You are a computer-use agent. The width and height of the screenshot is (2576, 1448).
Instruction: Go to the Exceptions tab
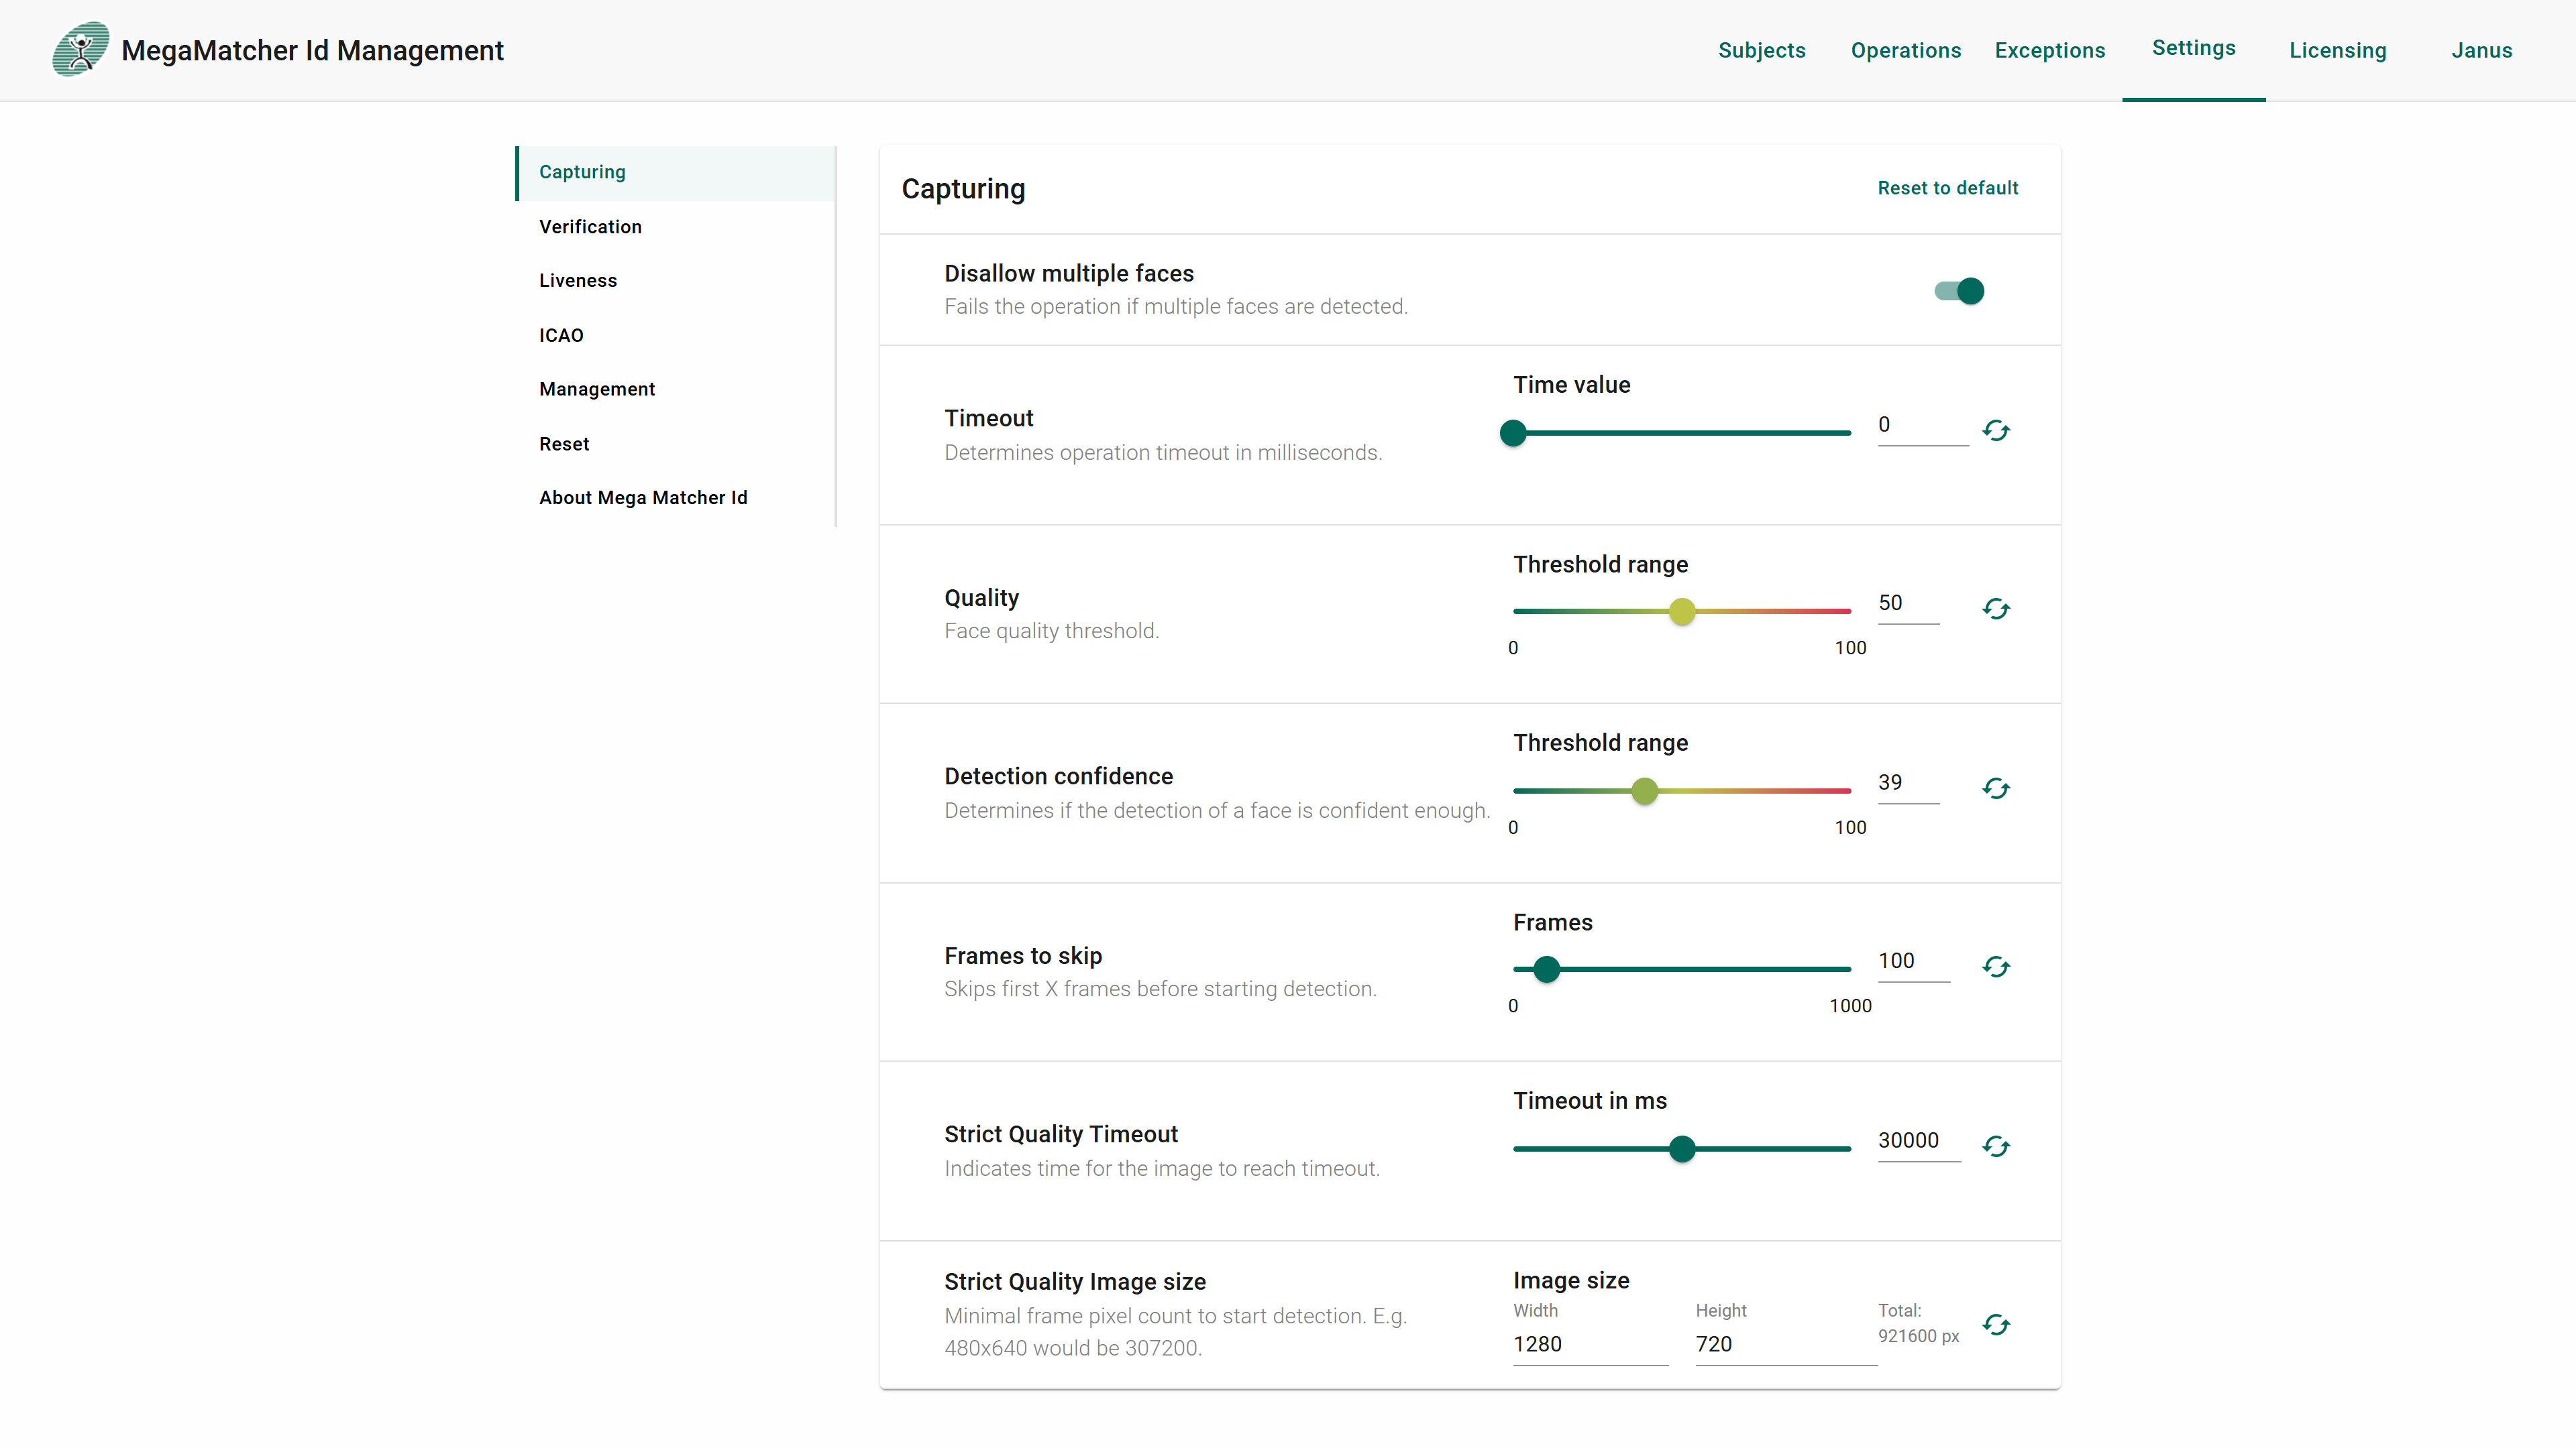(x=2050, y=50)
